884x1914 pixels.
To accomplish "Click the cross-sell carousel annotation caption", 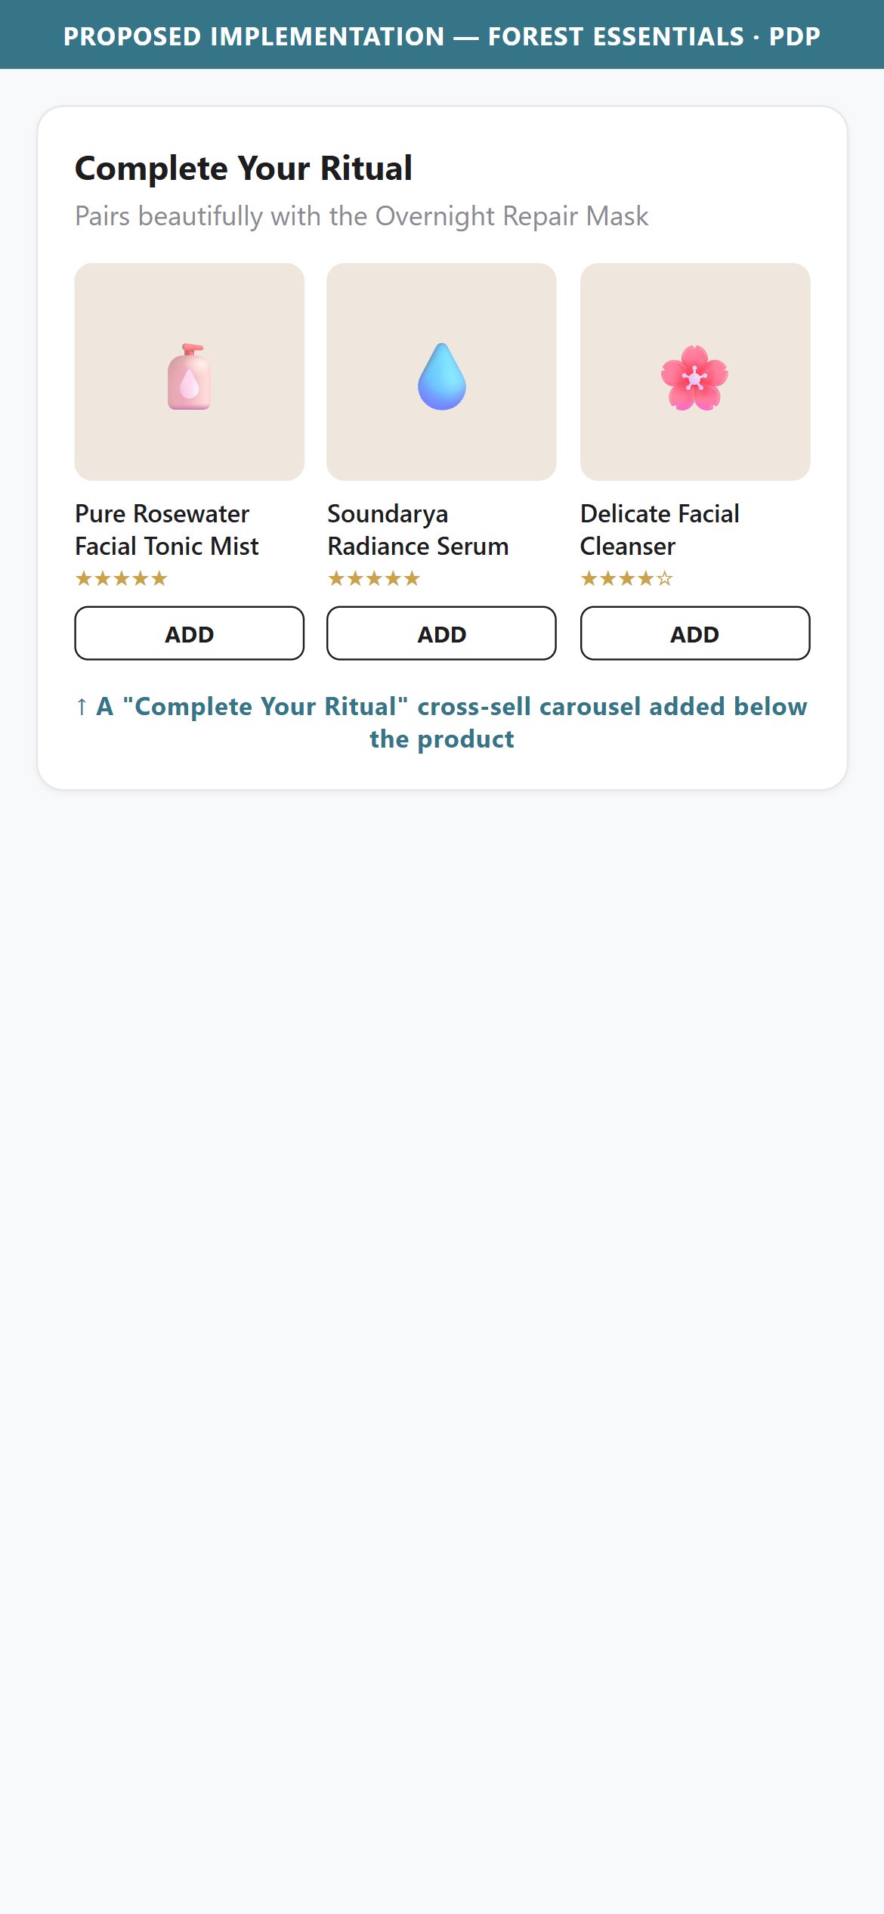I will pyautogui.click(x=442, y=723).
